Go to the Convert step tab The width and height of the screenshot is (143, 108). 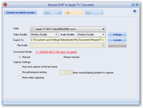coord(94,12)
